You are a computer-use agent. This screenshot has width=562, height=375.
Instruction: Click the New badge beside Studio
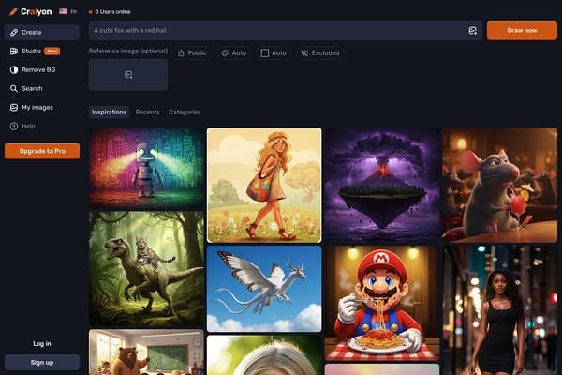(x=52, y=51)
